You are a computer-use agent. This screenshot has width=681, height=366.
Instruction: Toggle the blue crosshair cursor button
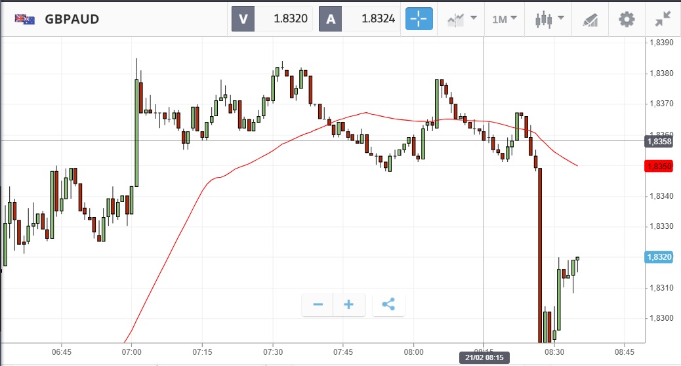[419, 19]
